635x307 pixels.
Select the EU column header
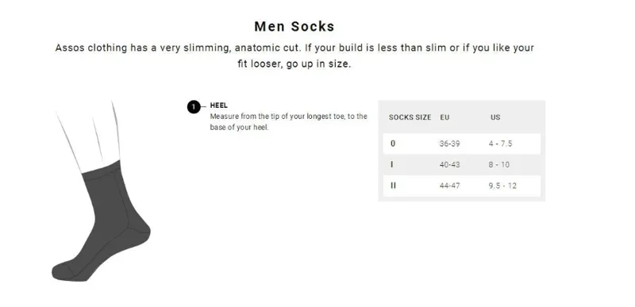444,117
